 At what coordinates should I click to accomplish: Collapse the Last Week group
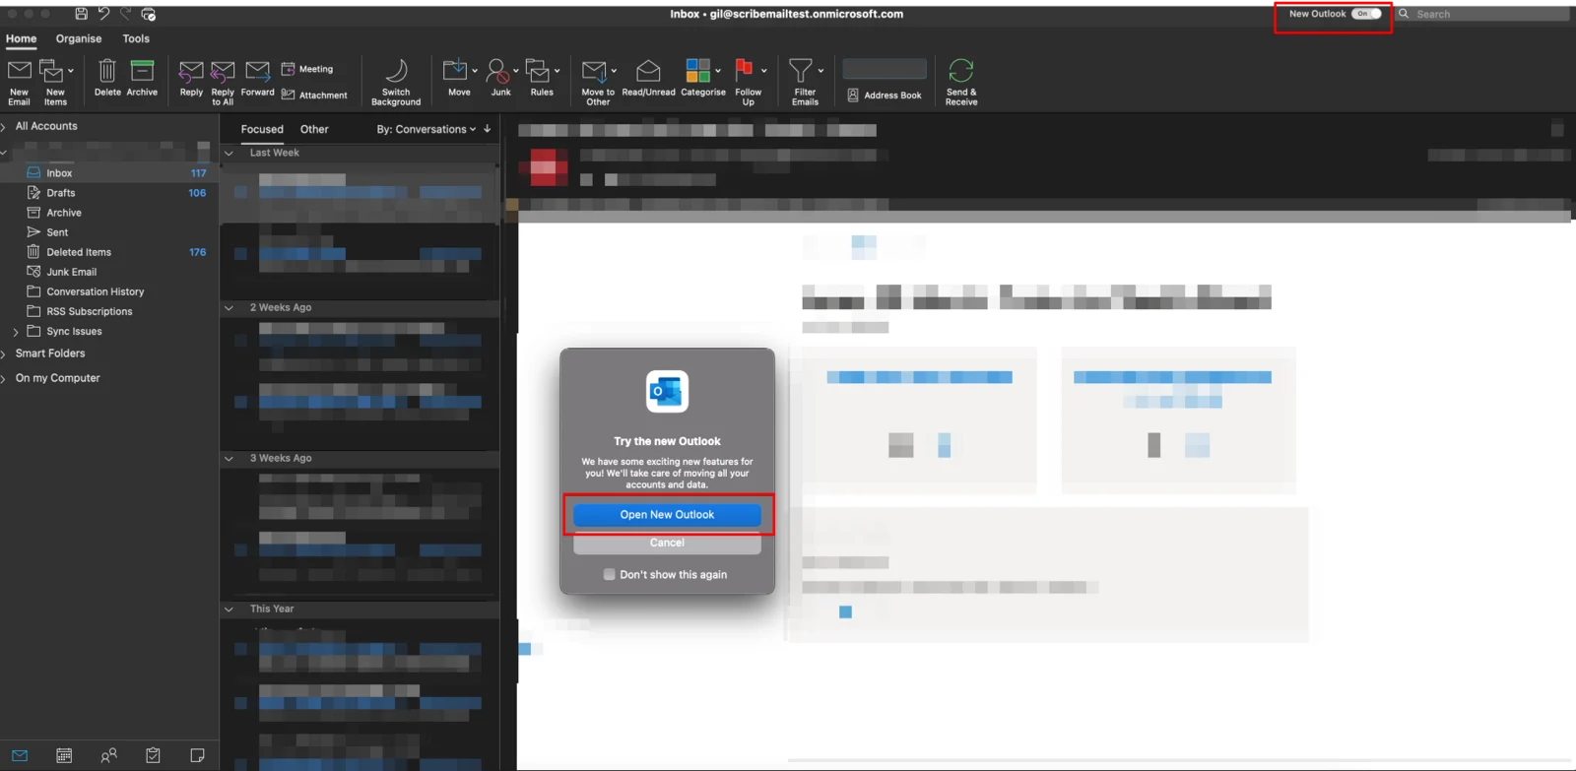tap(229, 154)
